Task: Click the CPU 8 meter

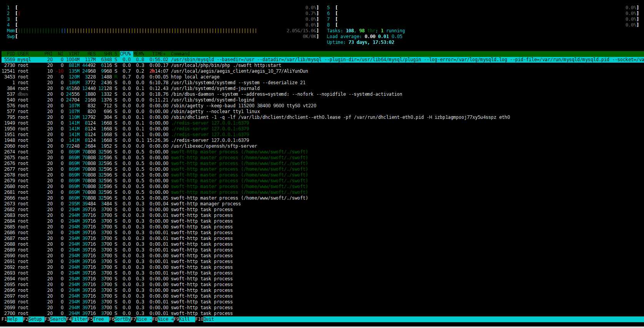Action: pyautogui.click(x=483, y=25)
